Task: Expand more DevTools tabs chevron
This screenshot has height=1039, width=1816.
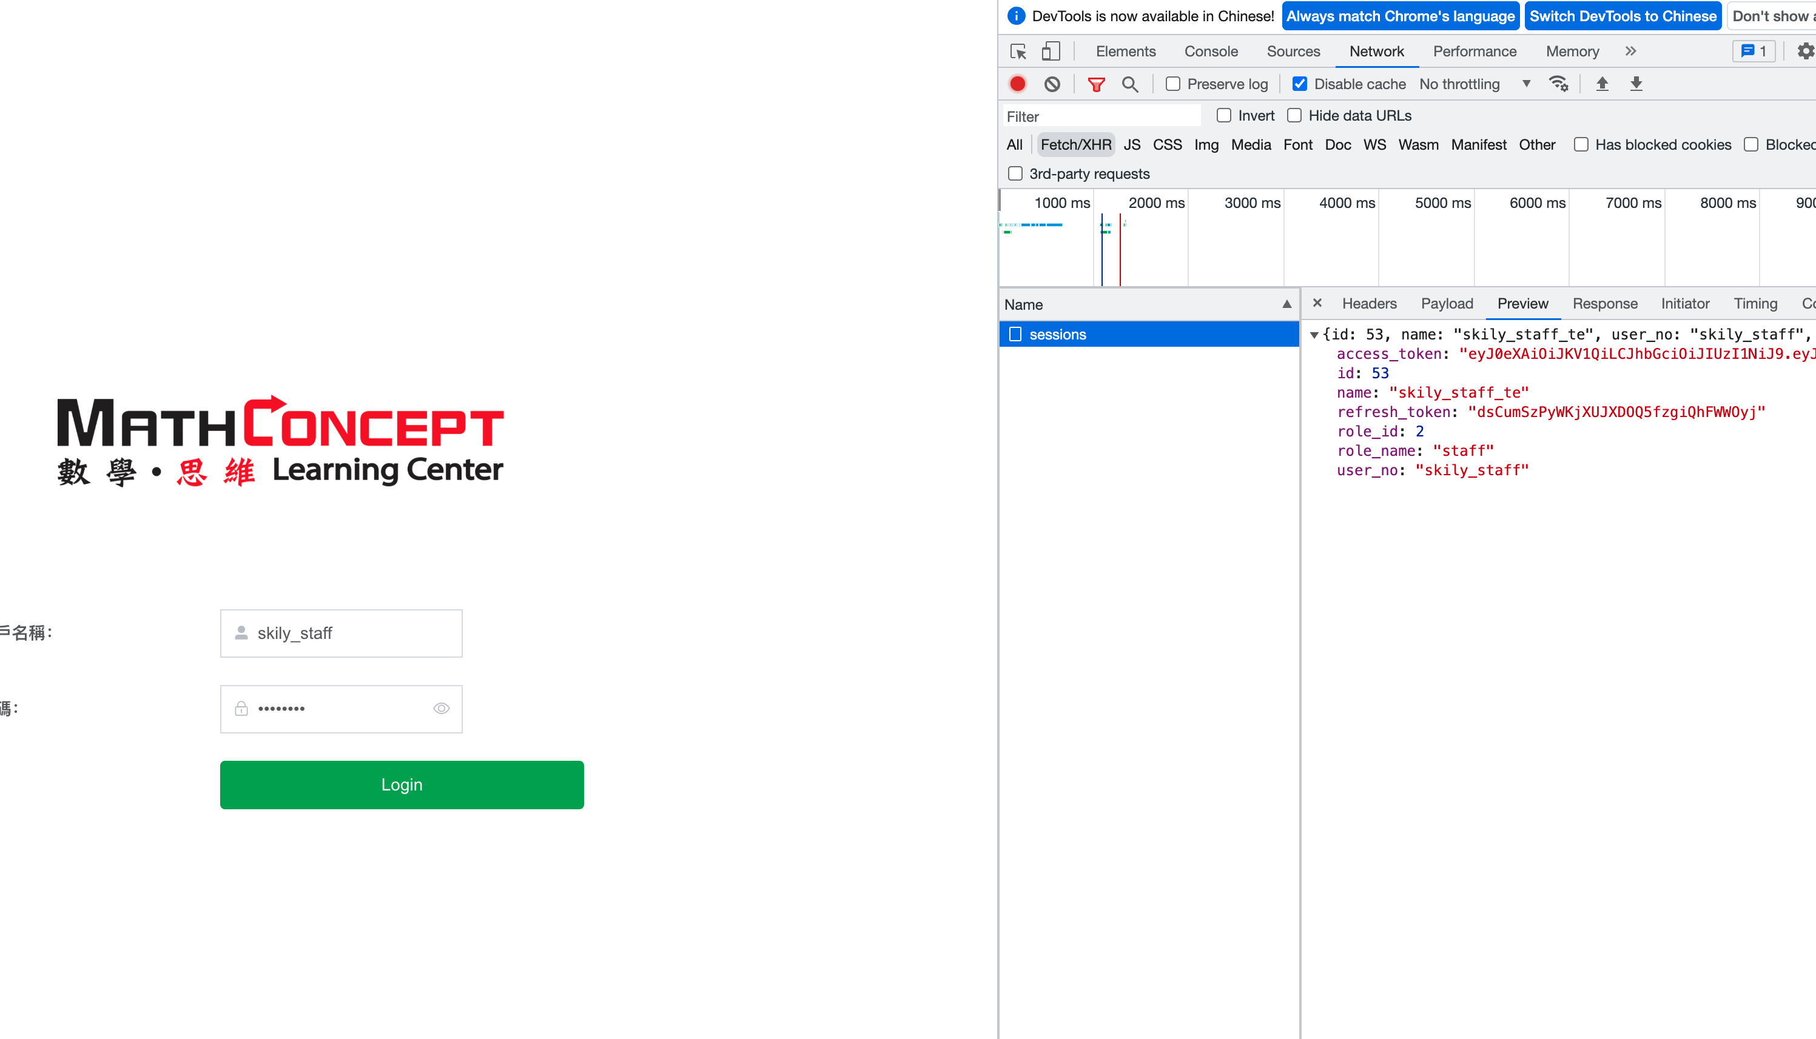Action: click(1630, 52)
